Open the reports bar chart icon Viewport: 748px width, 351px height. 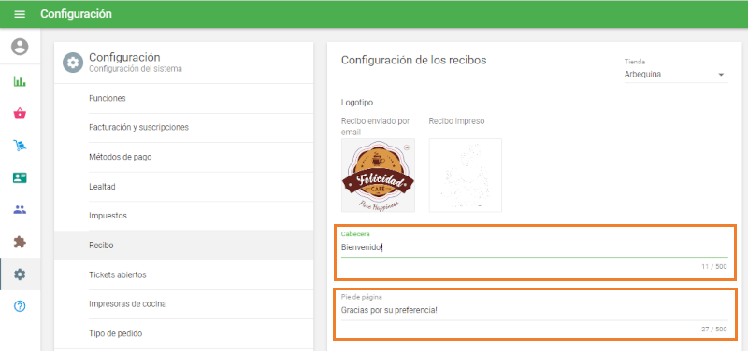click(20, 81)
